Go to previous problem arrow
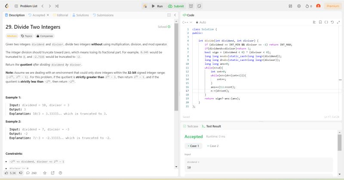The width and height of the screenshot is (344, 180). click(43, 6)
